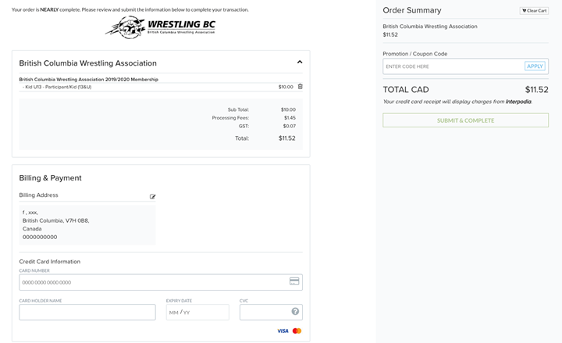
Task: Click the CVC input field
Action: pyautogui.click(x=264, y=312)
